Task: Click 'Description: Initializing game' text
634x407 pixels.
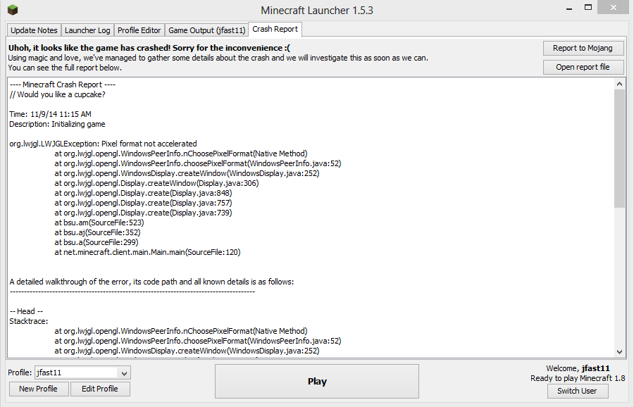Action: coord(58,124)
